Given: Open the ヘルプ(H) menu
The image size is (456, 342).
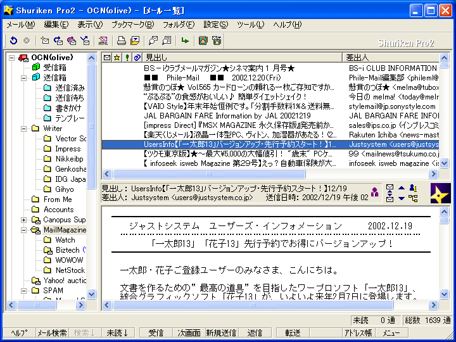Looking at the screenshot, I should 288,25.
